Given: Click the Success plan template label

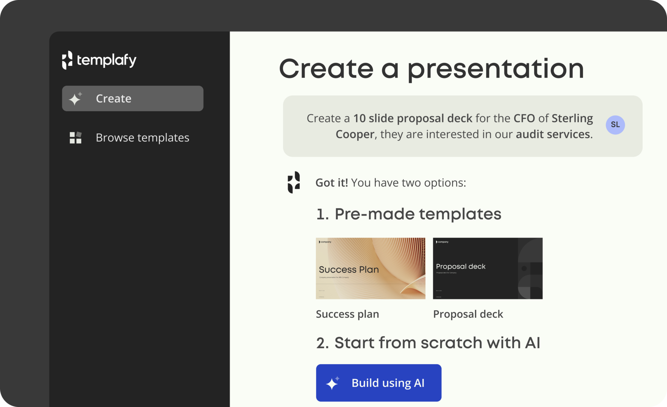Looking at the screenshot, I should [x=347, y=314].
